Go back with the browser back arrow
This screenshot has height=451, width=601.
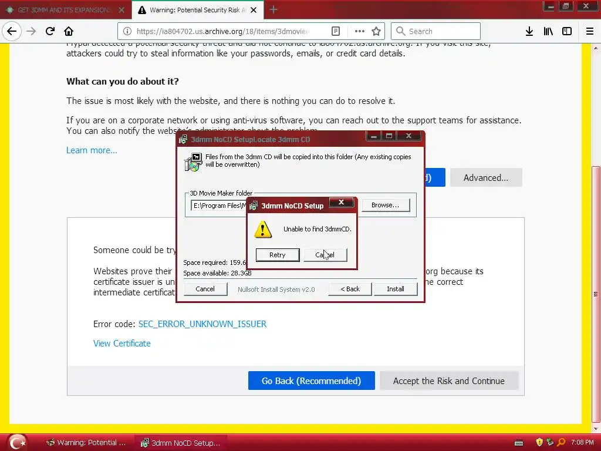pyautogui.click(x=12, y=31)
